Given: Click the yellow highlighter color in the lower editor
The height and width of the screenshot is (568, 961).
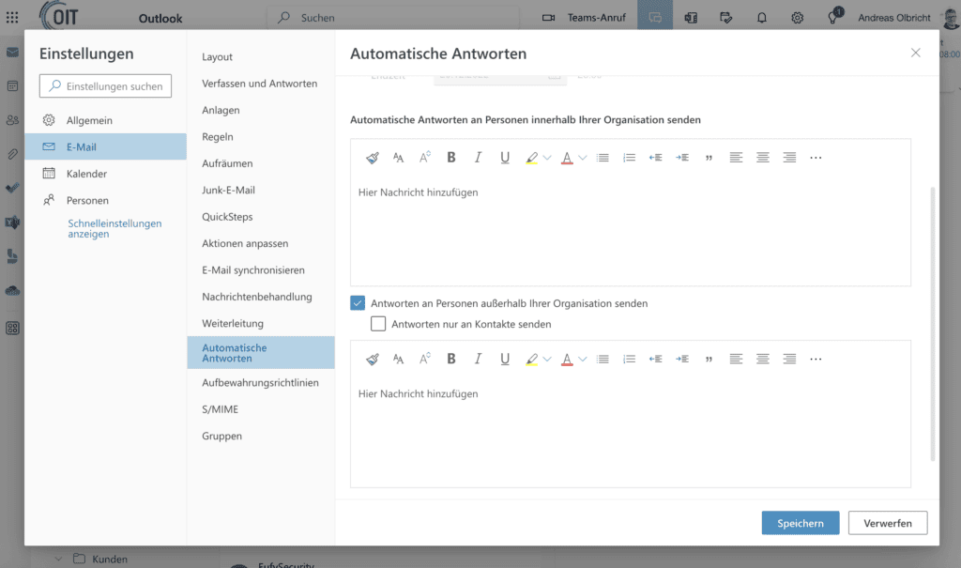Looking at the screenshot, I should pos(531,359).
